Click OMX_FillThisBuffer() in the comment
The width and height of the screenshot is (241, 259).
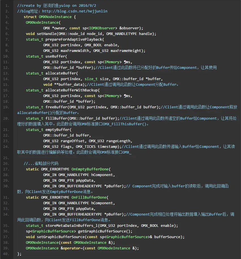[124, 124]
